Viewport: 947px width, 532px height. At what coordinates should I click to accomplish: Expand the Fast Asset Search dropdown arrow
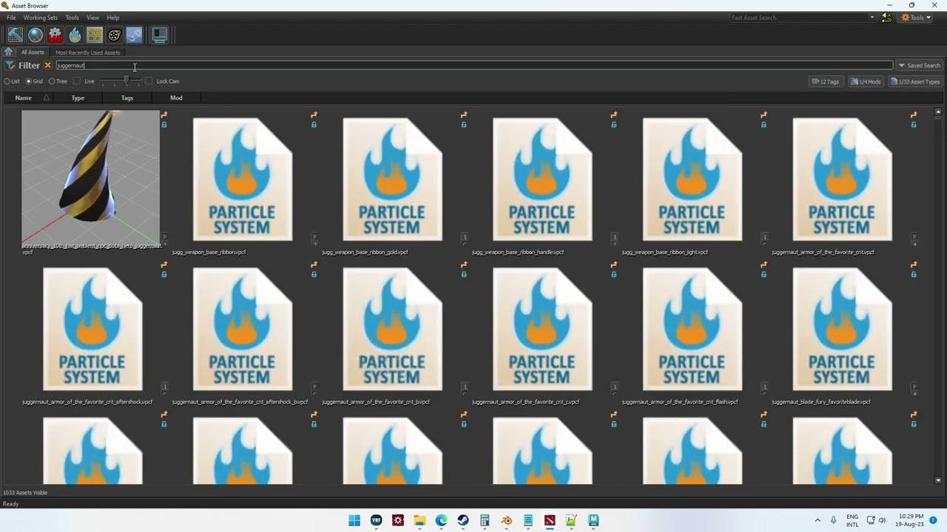click(x=872, y=17)
